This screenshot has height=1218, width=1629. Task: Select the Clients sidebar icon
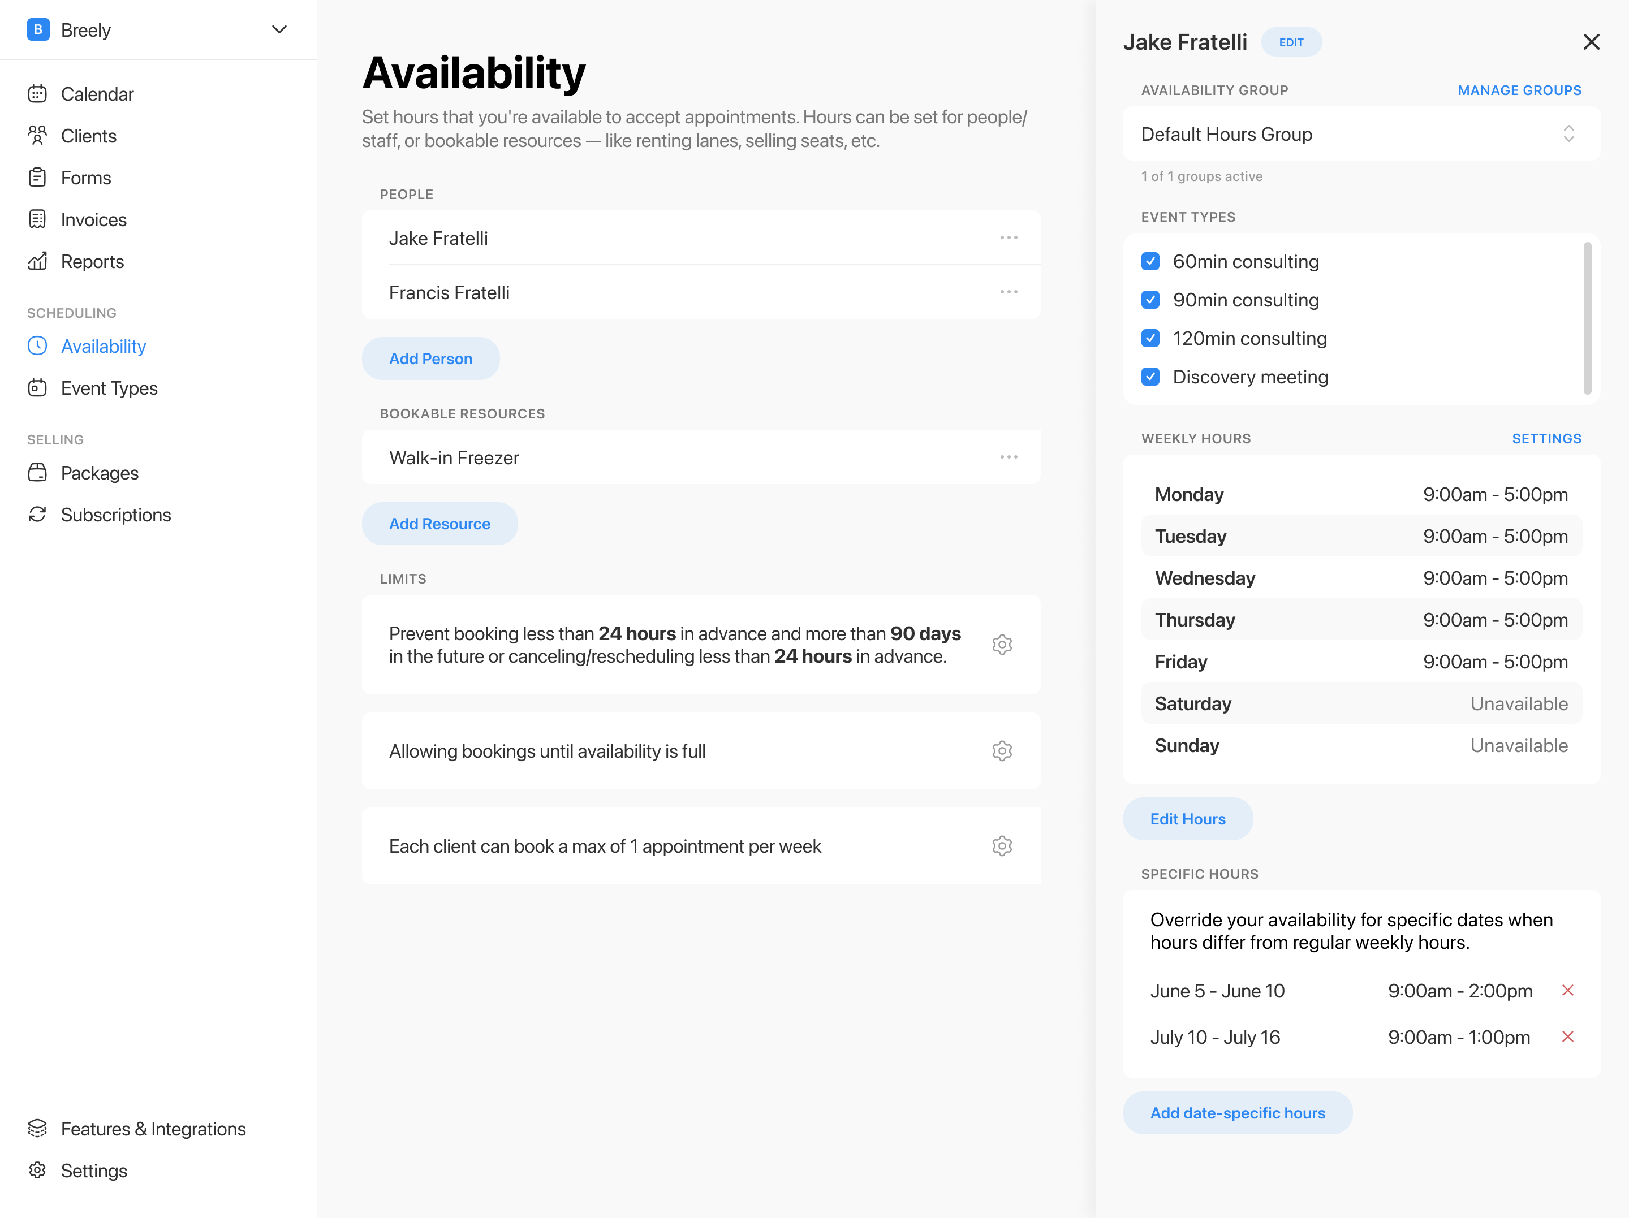point(38,136)
